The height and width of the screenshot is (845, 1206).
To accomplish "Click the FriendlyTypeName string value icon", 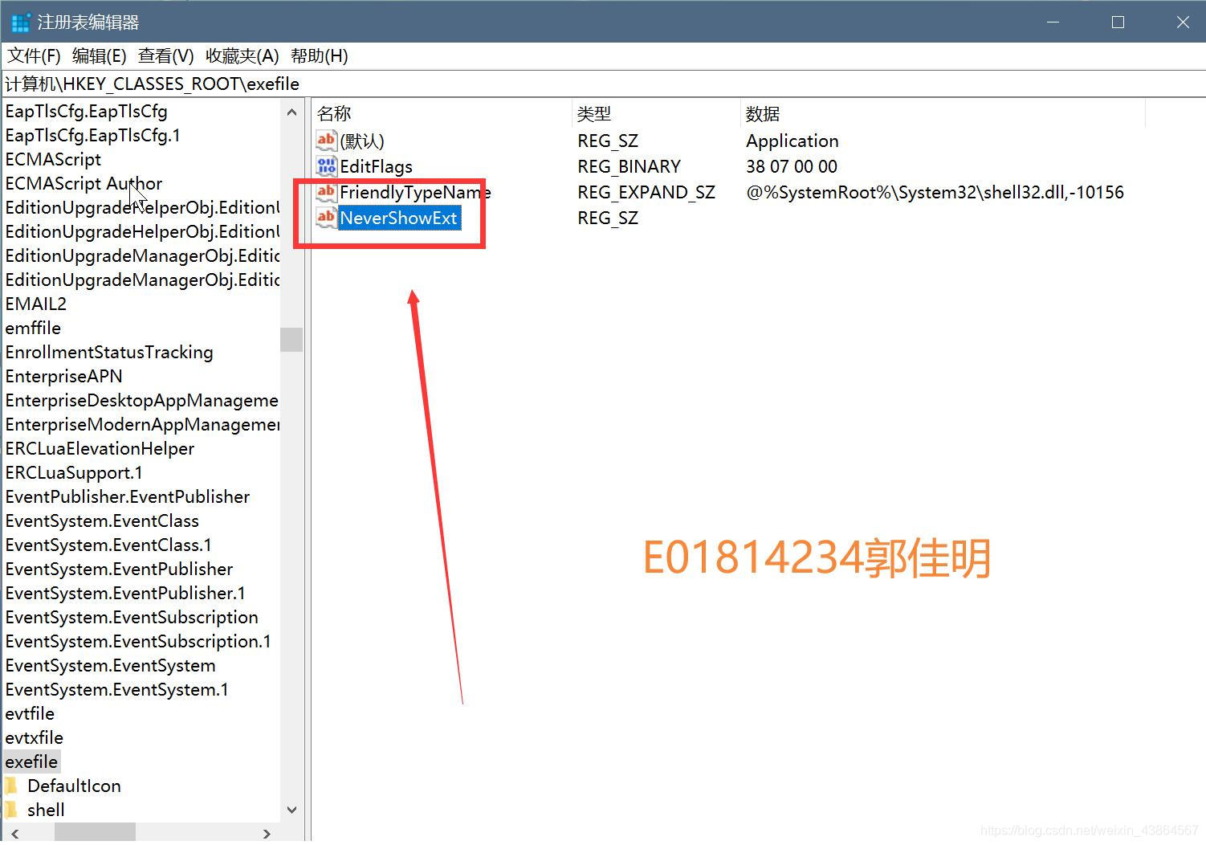I will [326, 192].
